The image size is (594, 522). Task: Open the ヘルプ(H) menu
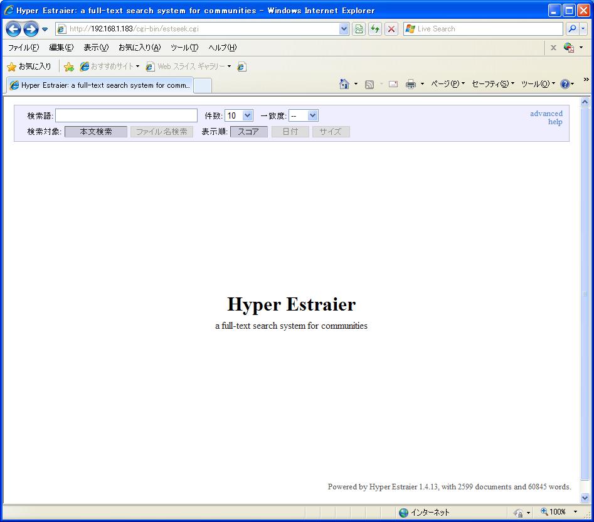223,48
